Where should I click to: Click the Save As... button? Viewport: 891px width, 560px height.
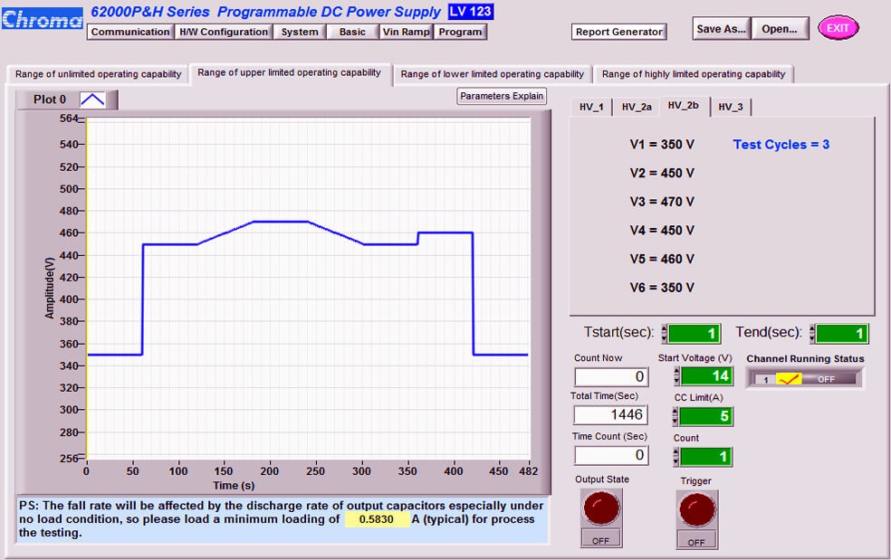pyautogui.click(x=721, y=29)
